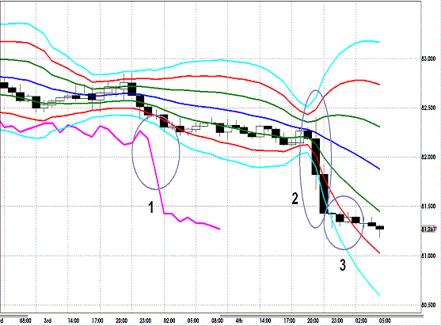The height and width of the screenshot is (326, 441).
Task: Click the 02:00 label after the 4th
Action: coord(361,320)
